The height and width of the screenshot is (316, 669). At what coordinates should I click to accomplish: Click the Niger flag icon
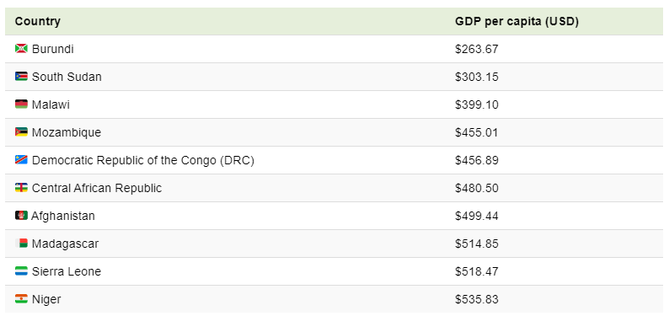(x=21, y=298)
